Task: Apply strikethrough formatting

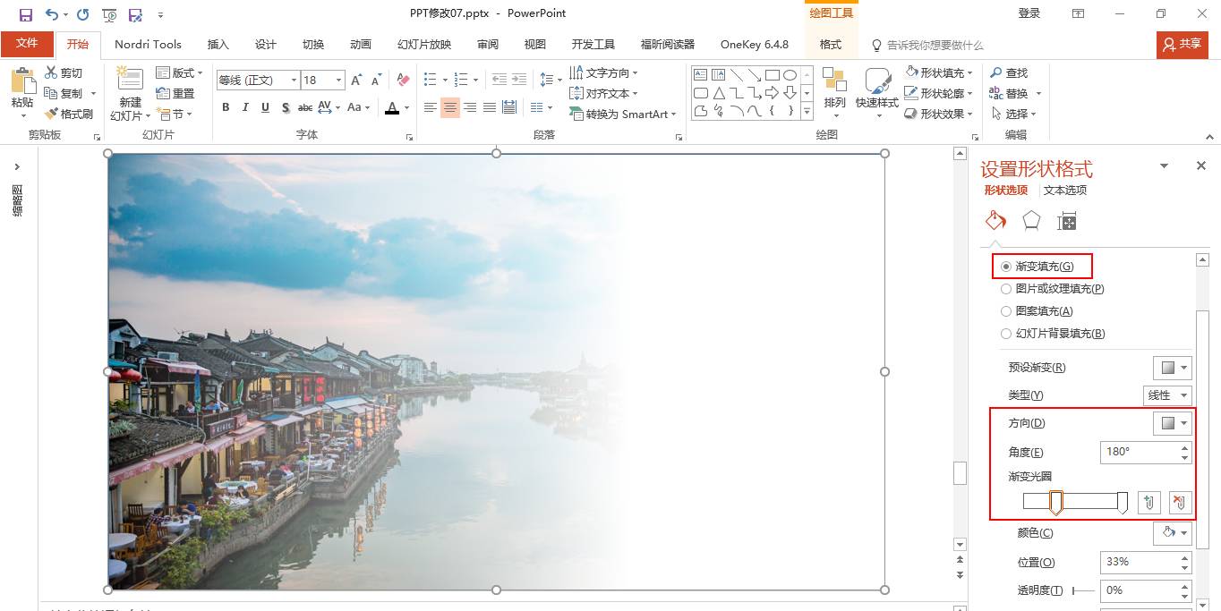Action: (x=305, y=107)
